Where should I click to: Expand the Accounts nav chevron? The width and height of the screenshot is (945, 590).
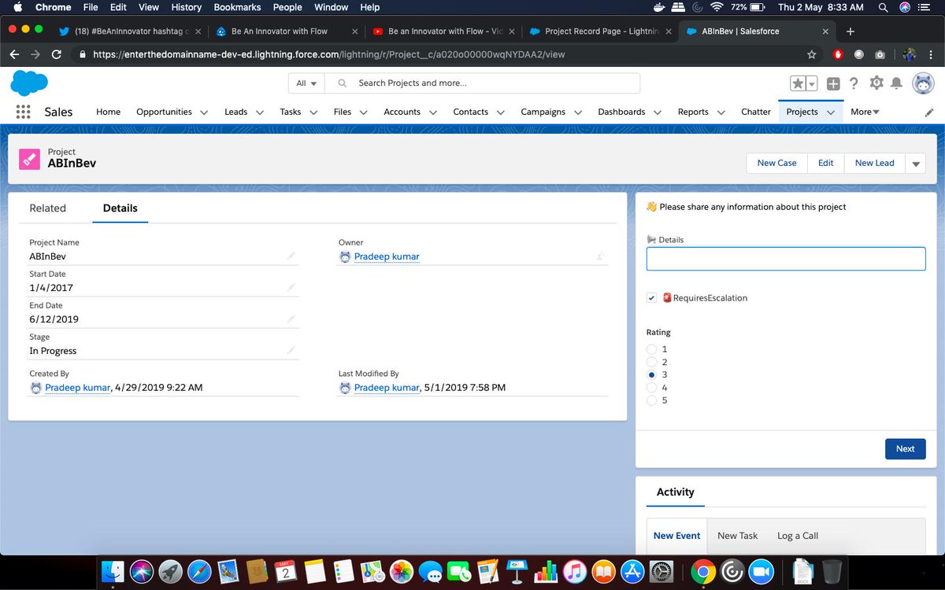pos(432,112)
